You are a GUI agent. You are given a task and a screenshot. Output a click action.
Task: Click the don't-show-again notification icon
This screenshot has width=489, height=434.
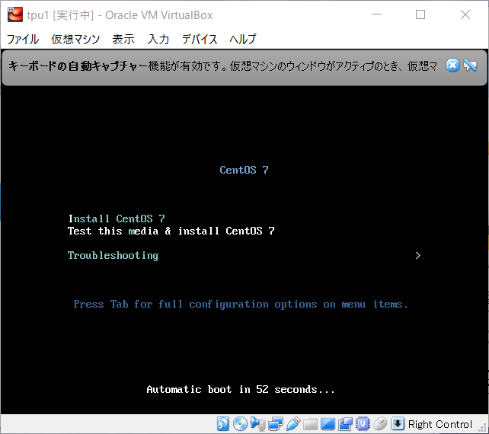click(x=470, y=65)
